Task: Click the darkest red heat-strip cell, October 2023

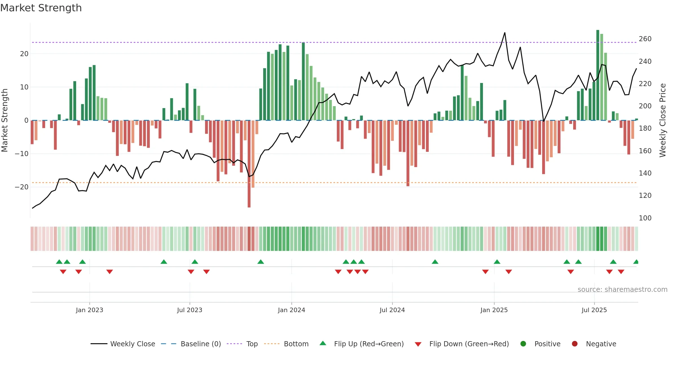Action: 249,239
